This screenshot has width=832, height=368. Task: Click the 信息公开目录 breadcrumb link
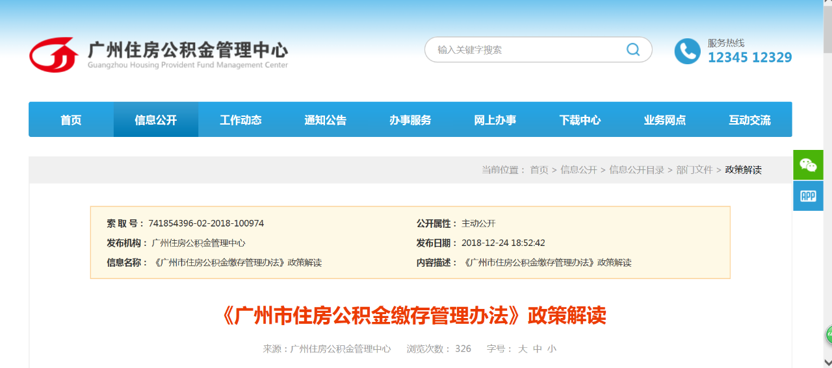coord(636,170)
